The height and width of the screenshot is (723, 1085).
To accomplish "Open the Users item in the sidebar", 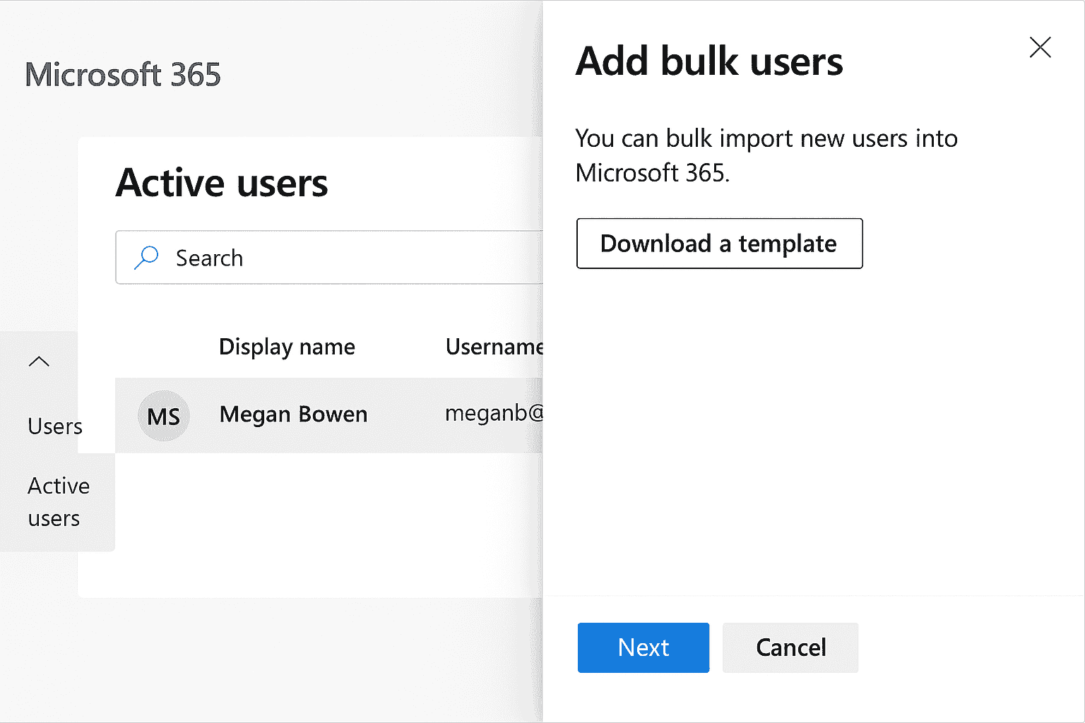I will coord(55,426).
